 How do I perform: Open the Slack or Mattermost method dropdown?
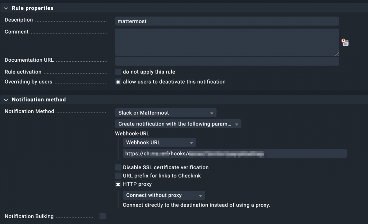pyautogui.click(x=166, y=113)
